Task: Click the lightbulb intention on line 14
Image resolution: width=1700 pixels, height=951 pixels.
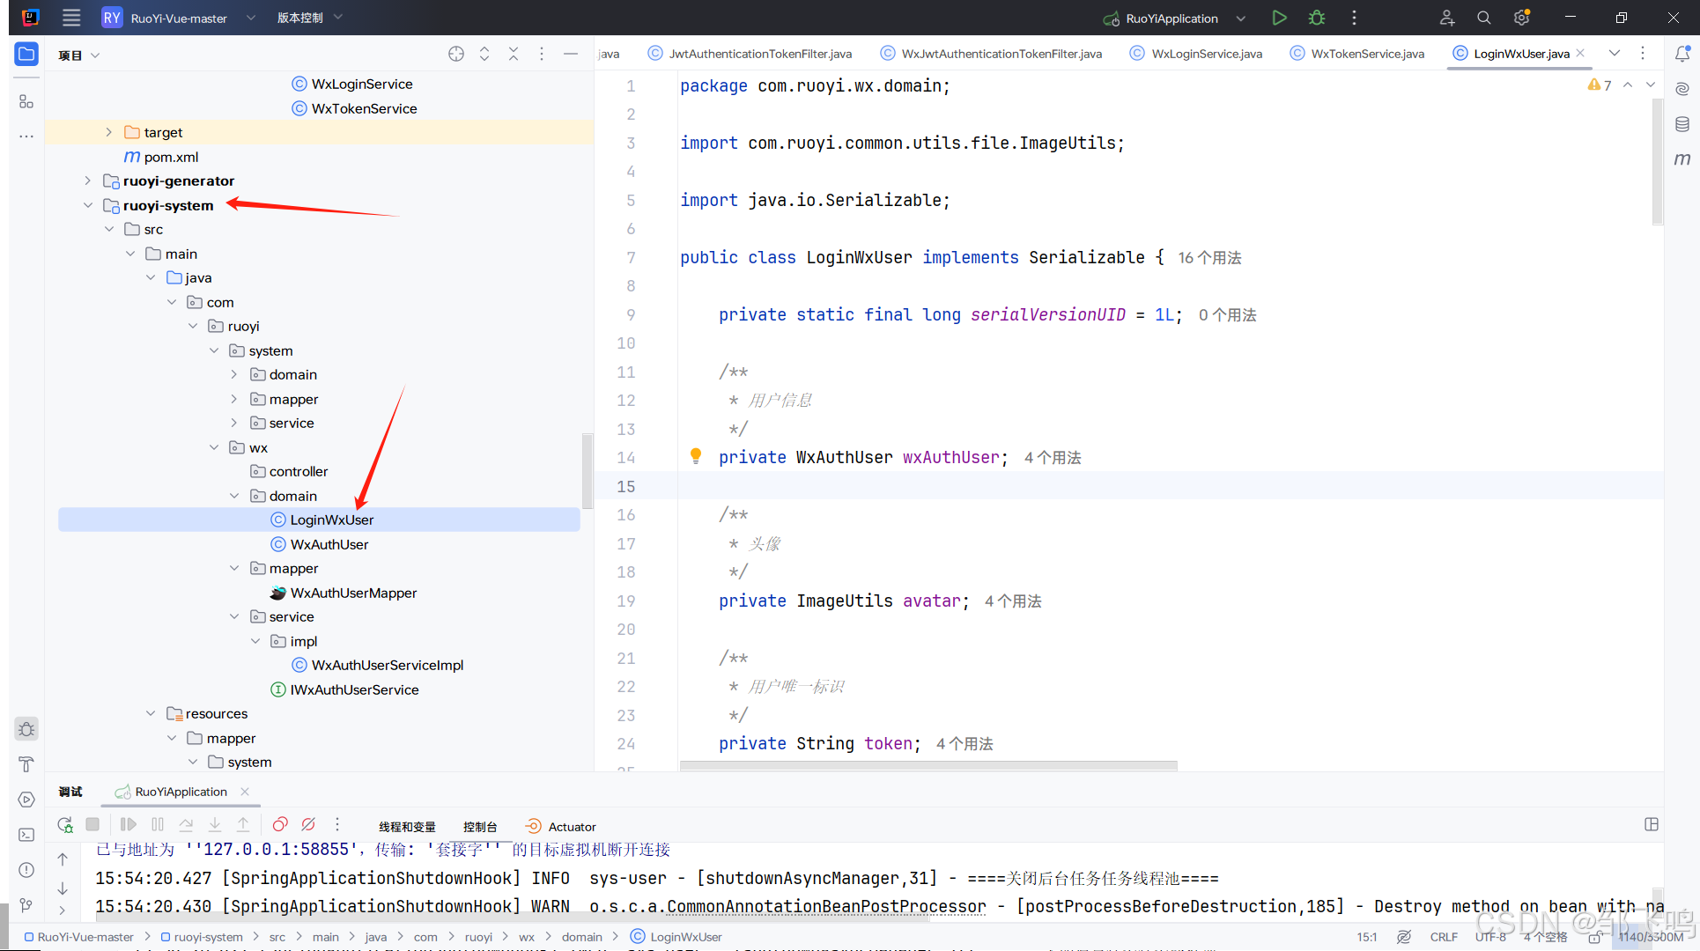Action: tap(696, 456)
